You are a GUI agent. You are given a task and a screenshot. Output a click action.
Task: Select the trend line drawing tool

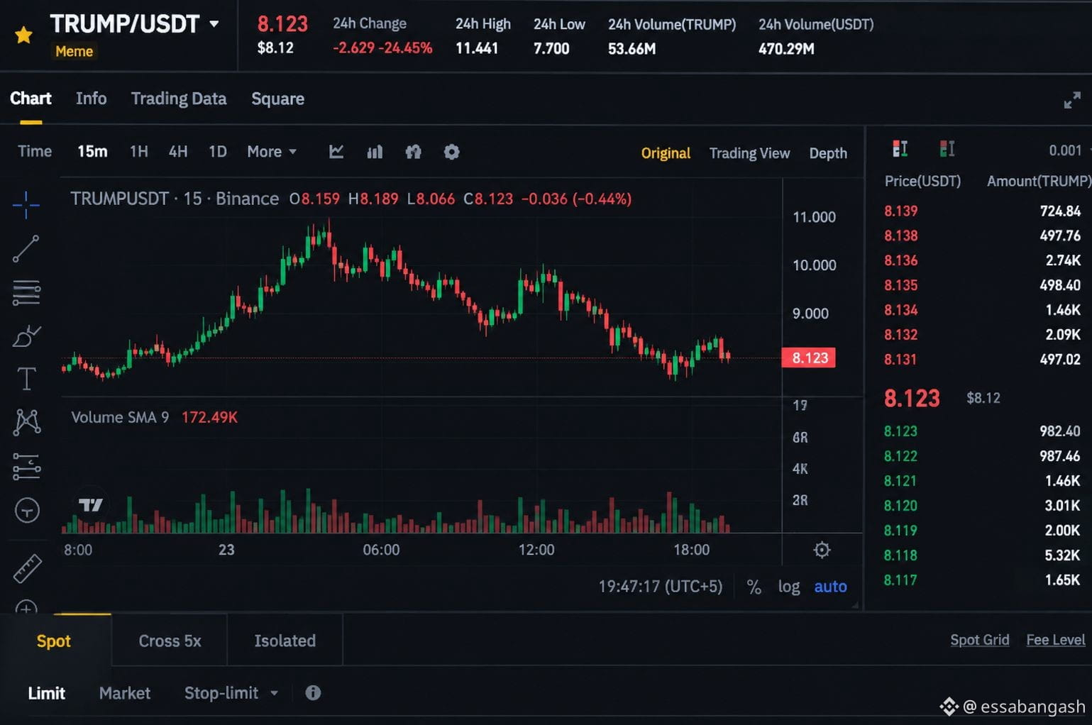click(26, 249)
